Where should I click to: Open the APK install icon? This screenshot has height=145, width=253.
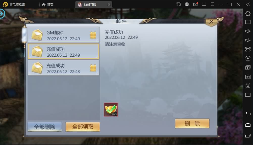[x=248, y=77]
